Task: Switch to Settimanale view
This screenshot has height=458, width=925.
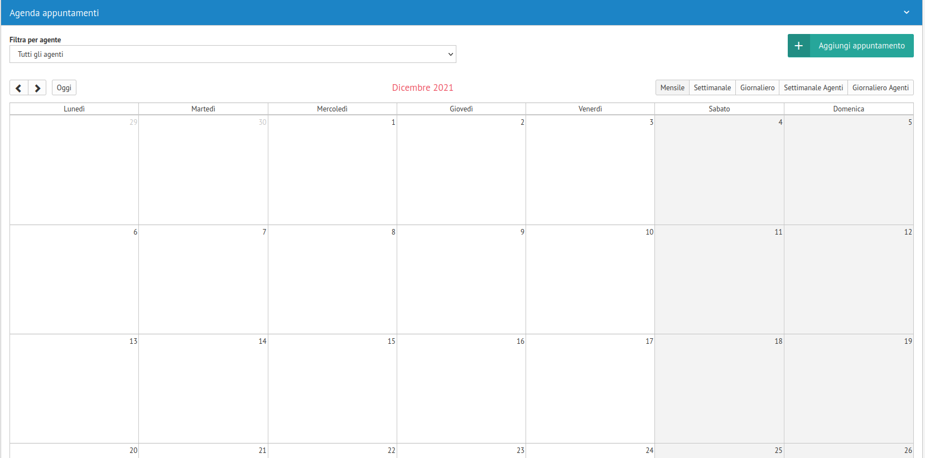Action: [x=712, y=88]
